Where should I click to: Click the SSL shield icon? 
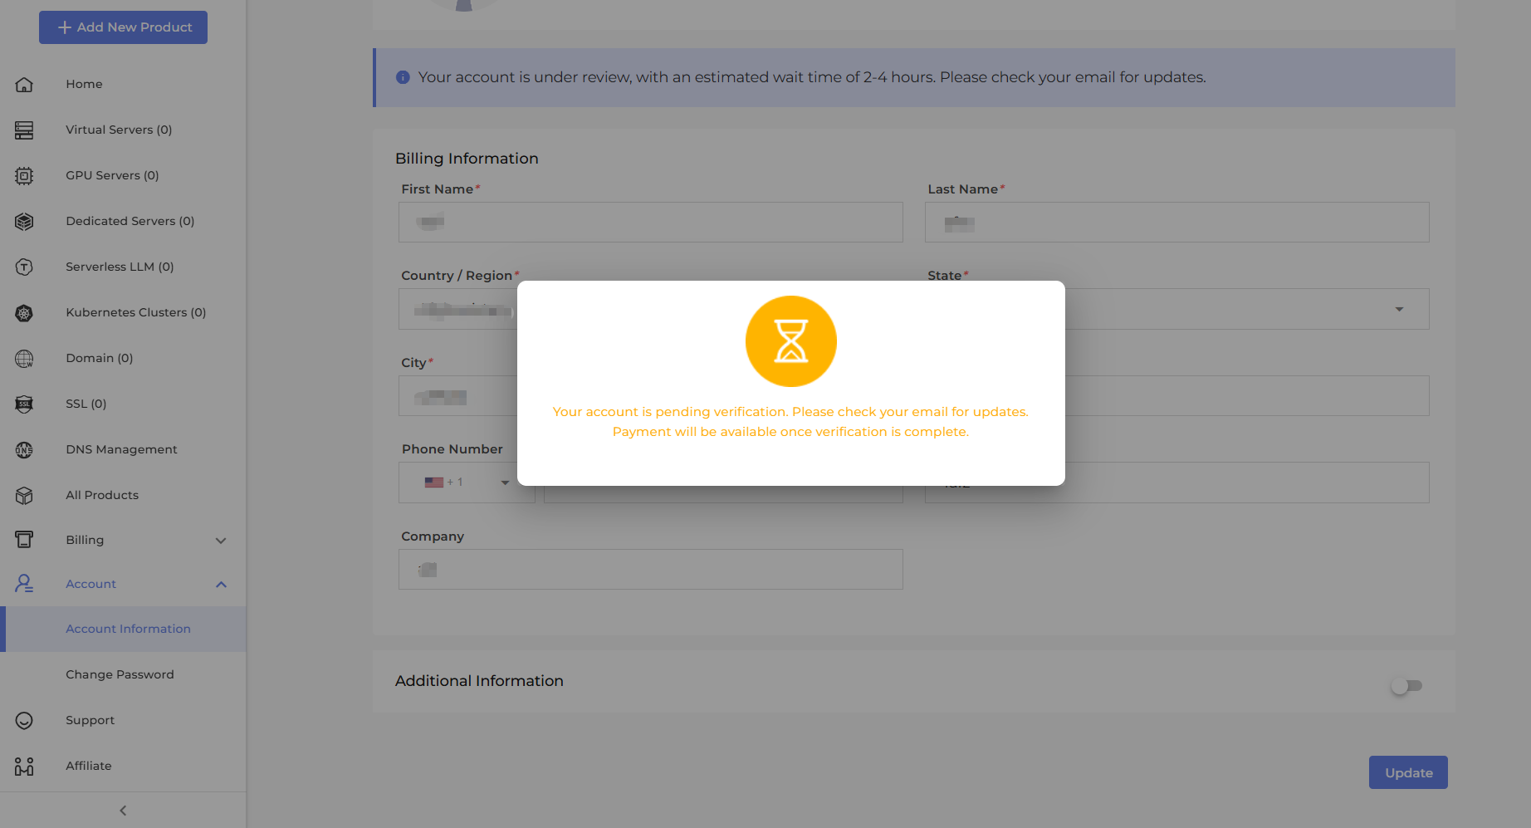point(24,404)
